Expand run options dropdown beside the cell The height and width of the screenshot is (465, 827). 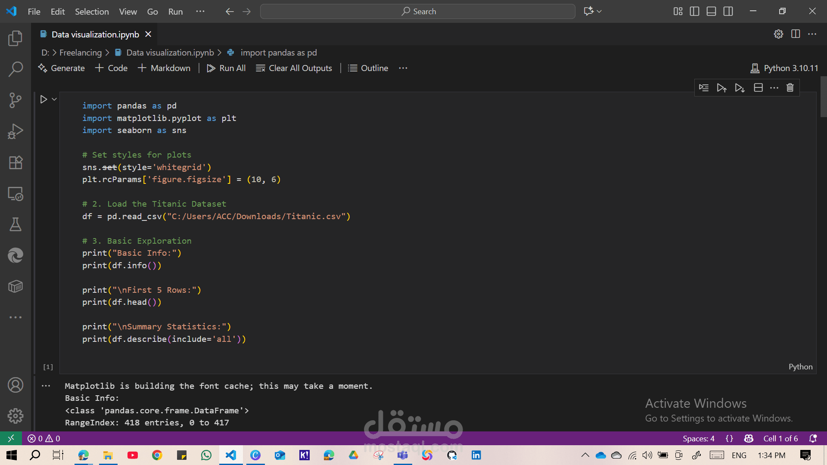(x=54, y=99)
